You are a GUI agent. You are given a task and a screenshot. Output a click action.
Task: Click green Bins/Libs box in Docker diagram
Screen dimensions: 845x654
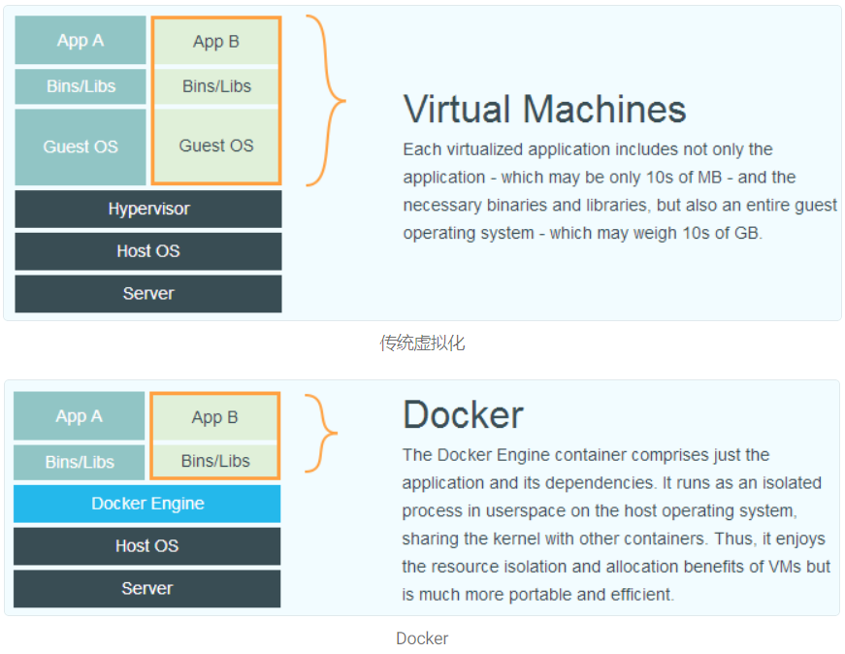(215, 461)
